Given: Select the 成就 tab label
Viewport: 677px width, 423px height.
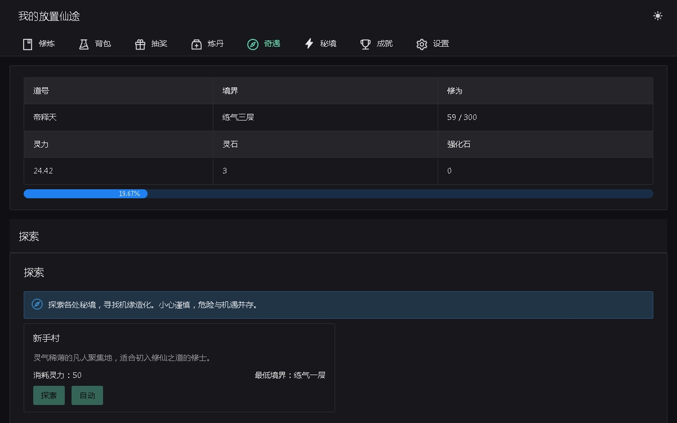Looking at the screenshot, I should pos(385,44).
